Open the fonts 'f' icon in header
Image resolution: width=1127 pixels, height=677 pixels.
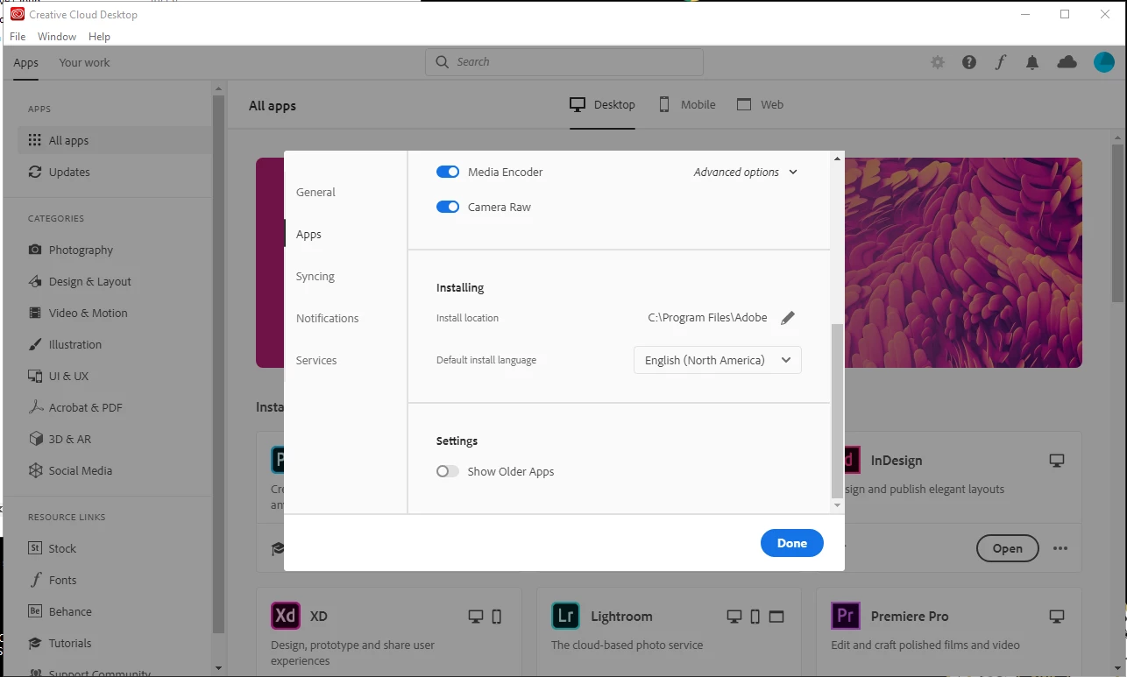[1001, 62]
